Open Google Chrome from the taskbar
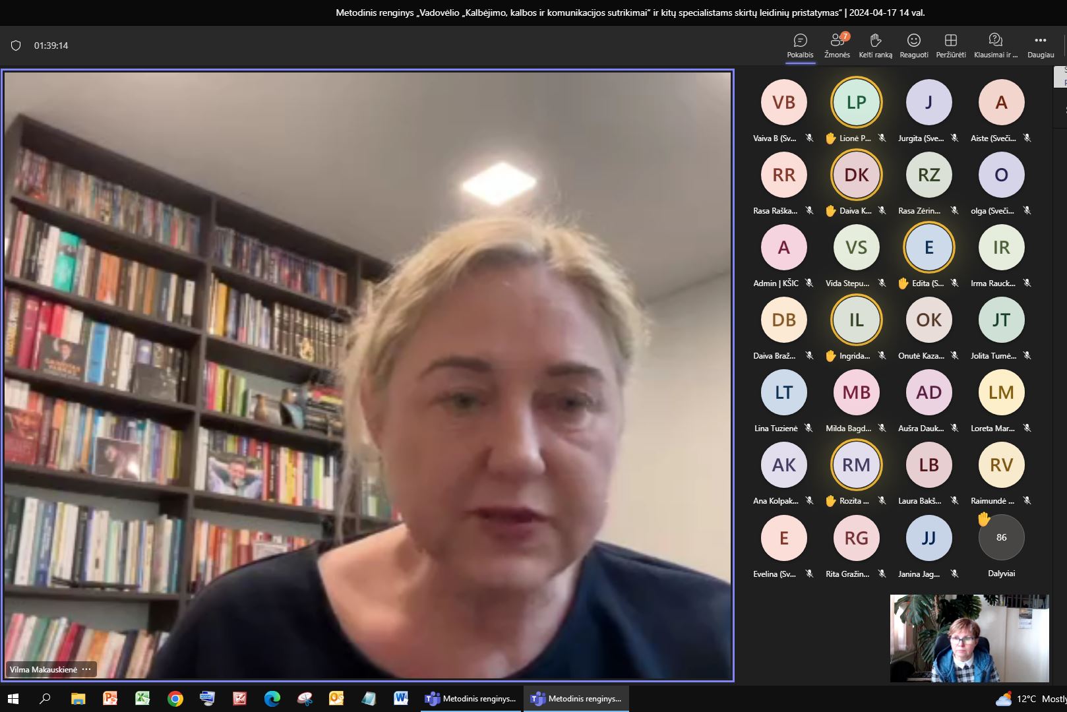The image size is (1067, 712). (x=175, y=699)
